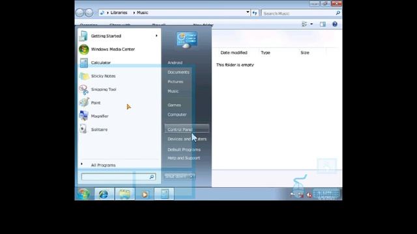Click the Start orb on the taskbar
Viewport: 417px width, 234px height.
pos(83,194)
